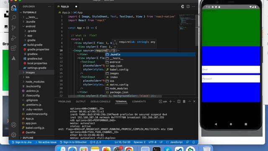Open Terminal from the Dock
Image resolution: width=268 pixels, height=151 pixels.
(157, 149)
